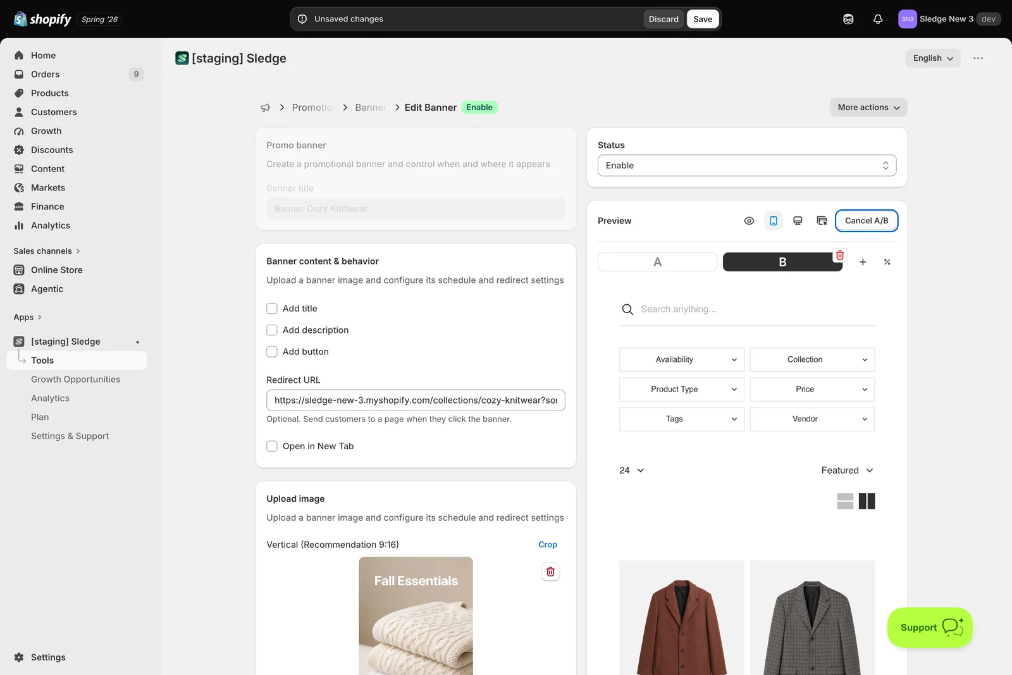Click the [staging] Sledge app icon in sidebar
The height and width of the screenshot is (675, 1012).
pyautogui.click(x=19, y=342)
